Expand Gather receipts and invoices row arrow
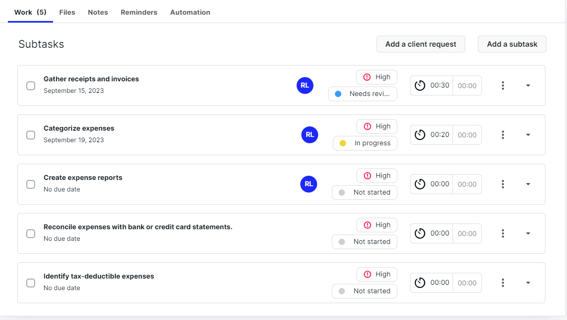The width and height of the screenshot is (567, 320). [528, 86]
